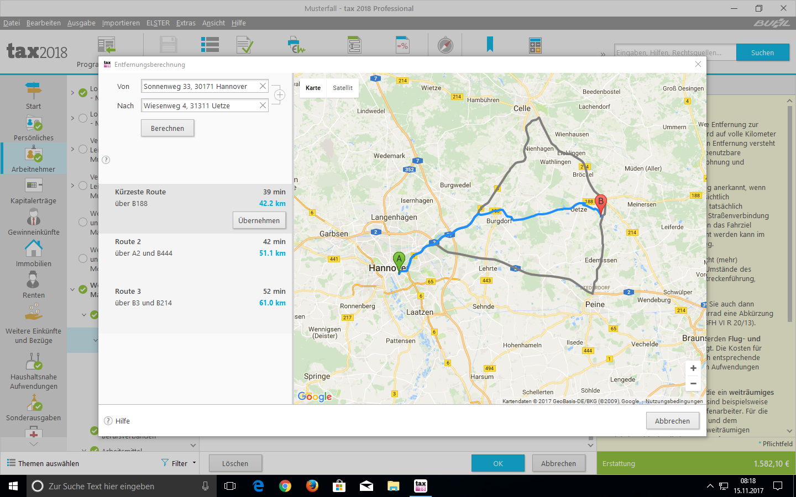Select Route 2 über A2 und B444

coord(195,258)
